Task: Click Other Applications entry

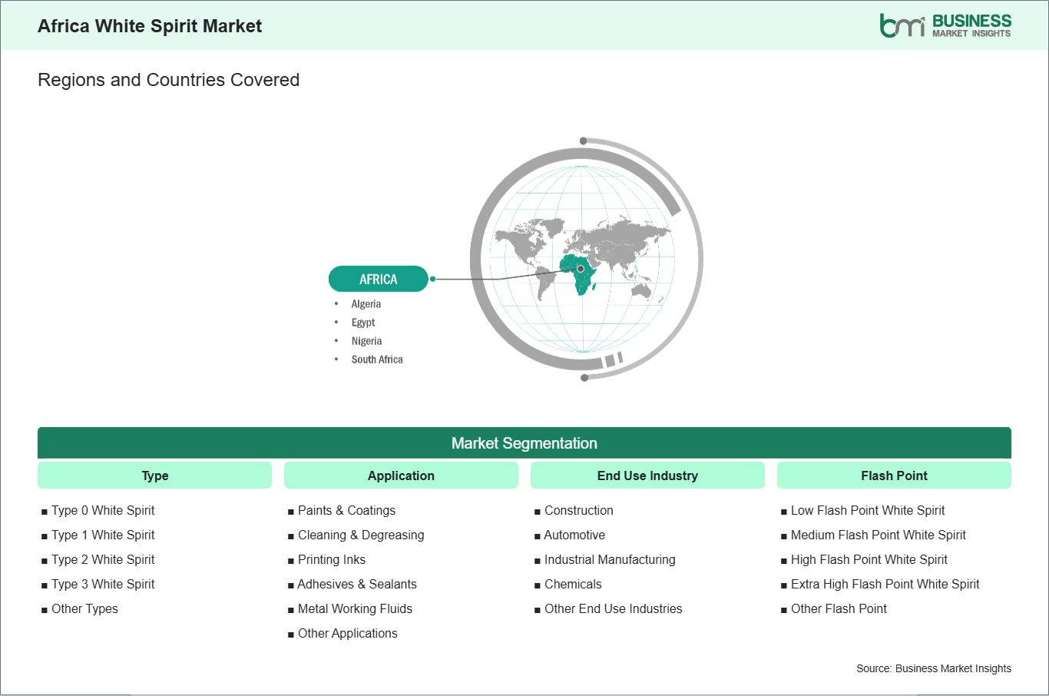Action: tap(348, 633)
